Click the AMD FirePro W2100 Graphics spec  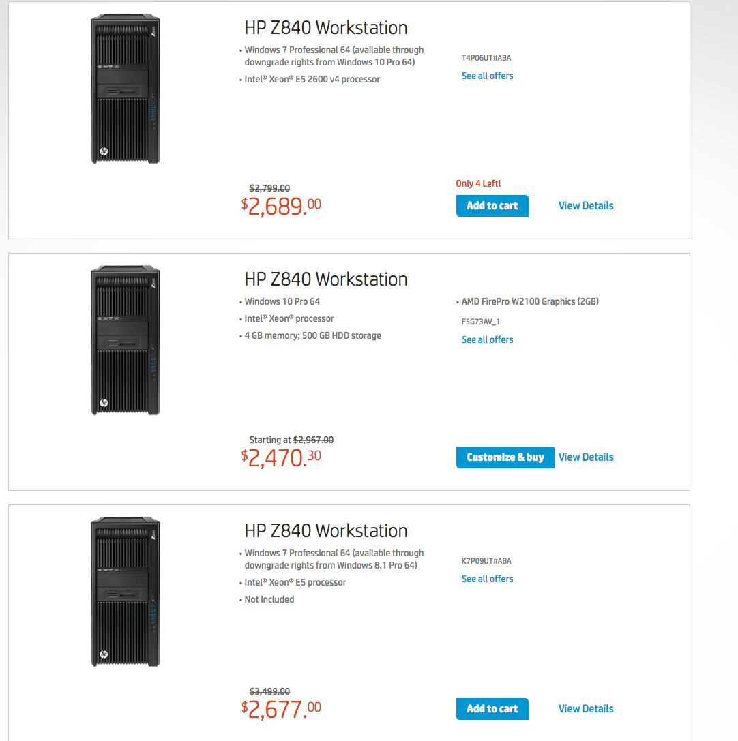coord(530,301)
